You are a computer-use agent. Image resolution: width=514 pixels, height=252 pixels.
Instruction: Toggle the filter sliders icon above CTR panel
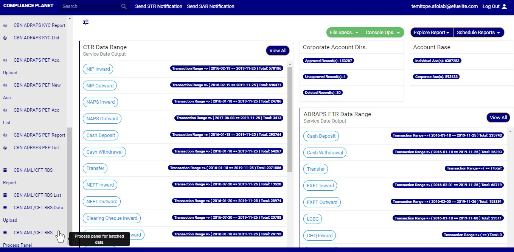(x=86, y=22)
